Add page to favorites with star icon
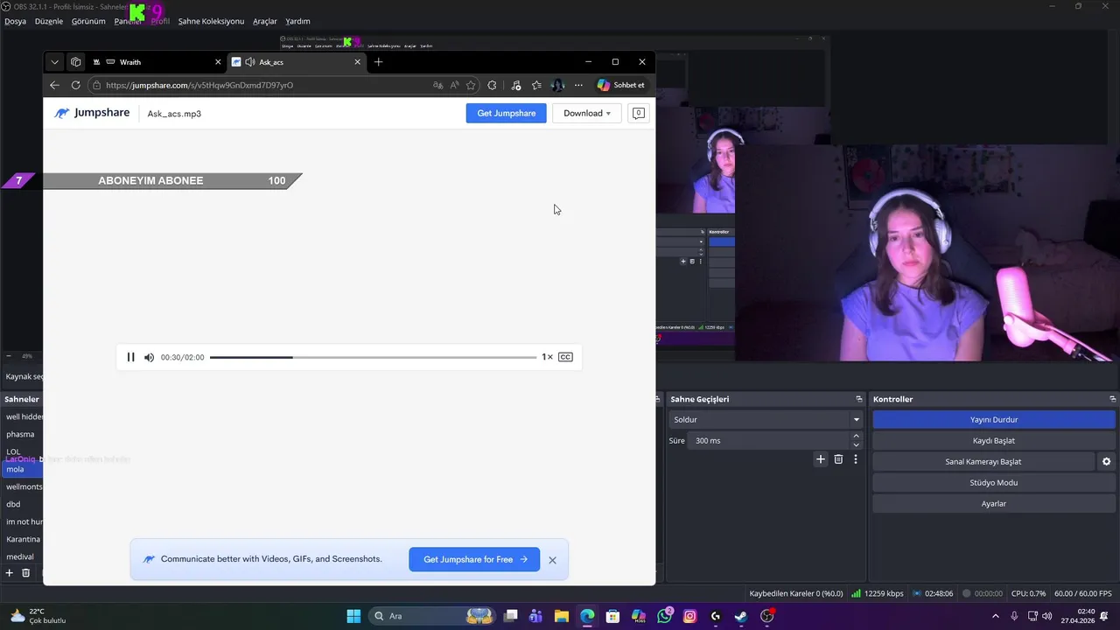This screenshot has height=630, width=1120. point(471,85)
